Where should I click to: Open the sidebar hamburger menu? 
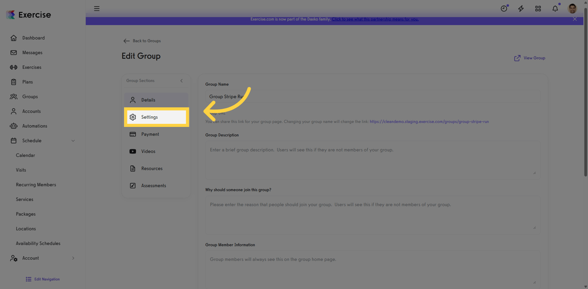pos(96,8)
